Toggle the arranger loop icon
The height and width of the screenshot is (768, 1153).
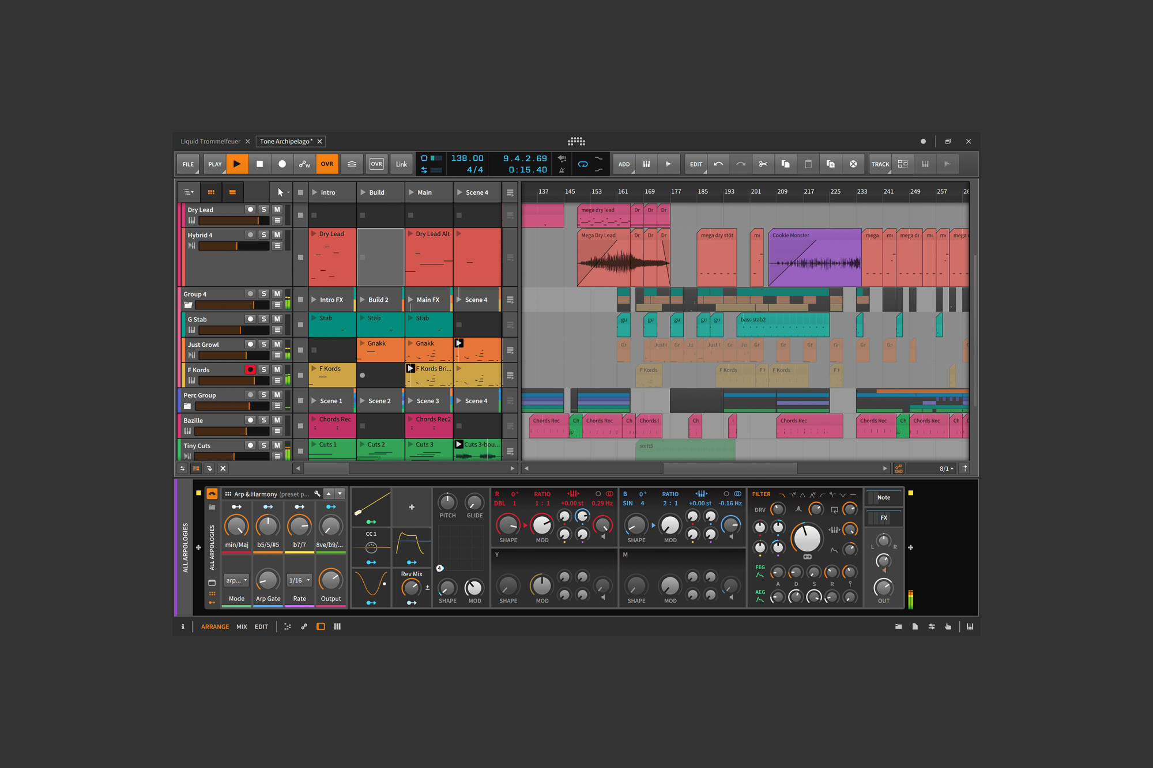[583, 164]
